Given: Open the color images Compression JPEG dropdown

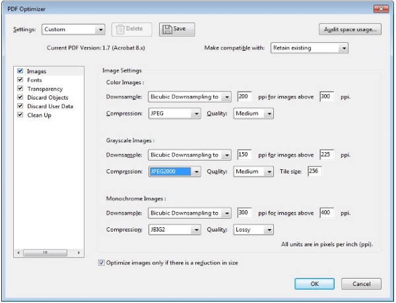Looking at the screenshot, I should [x=174, y=113].
